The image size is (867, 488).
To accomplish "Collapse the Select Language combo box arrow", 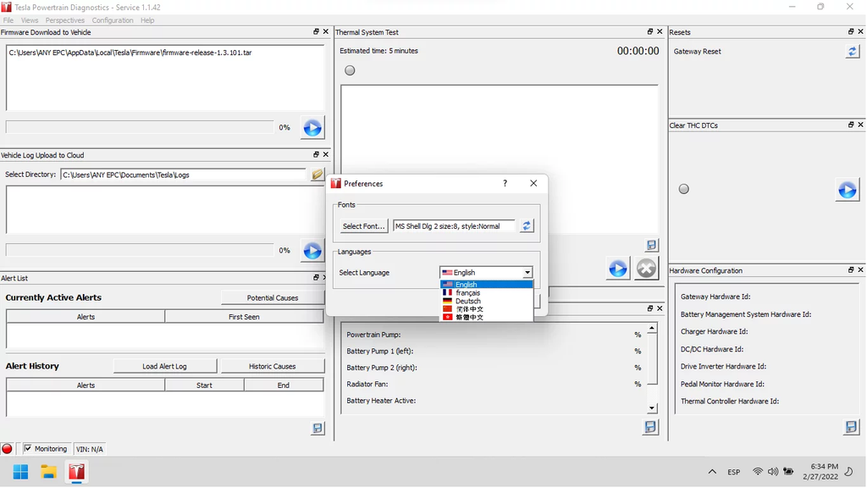I will [527, 273].
